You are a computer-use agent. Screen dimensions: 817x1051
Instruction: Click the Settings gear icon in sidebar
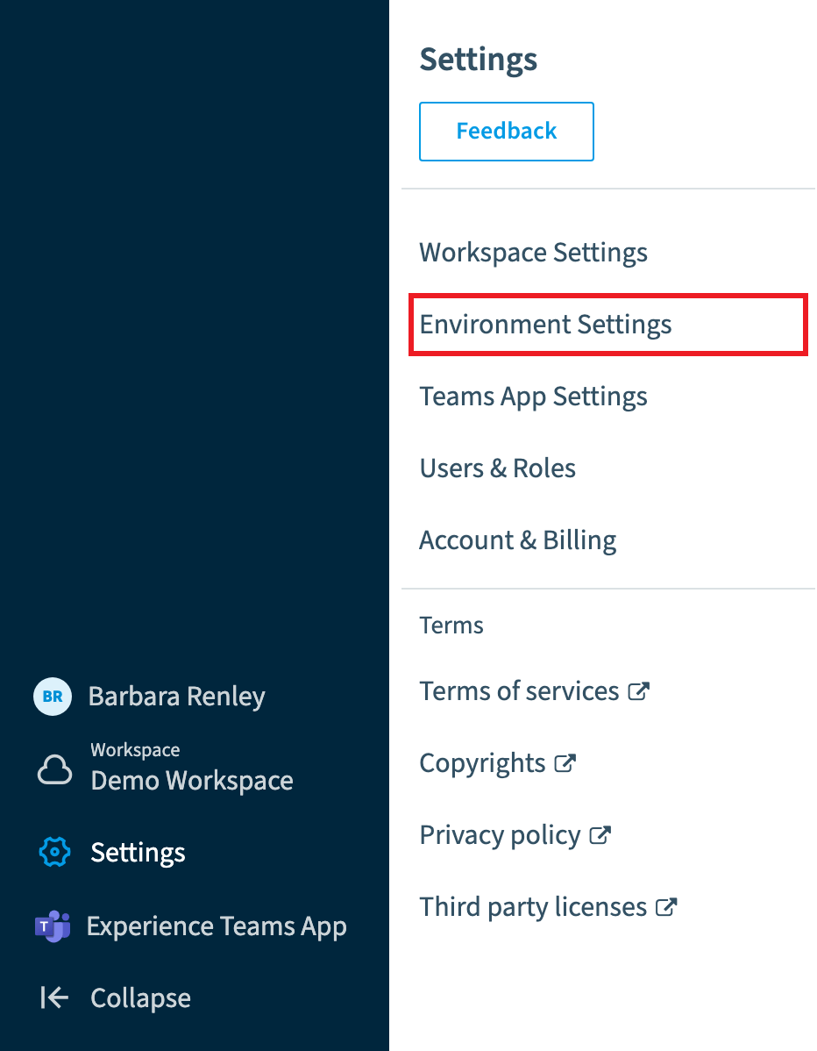click(54, 852)
